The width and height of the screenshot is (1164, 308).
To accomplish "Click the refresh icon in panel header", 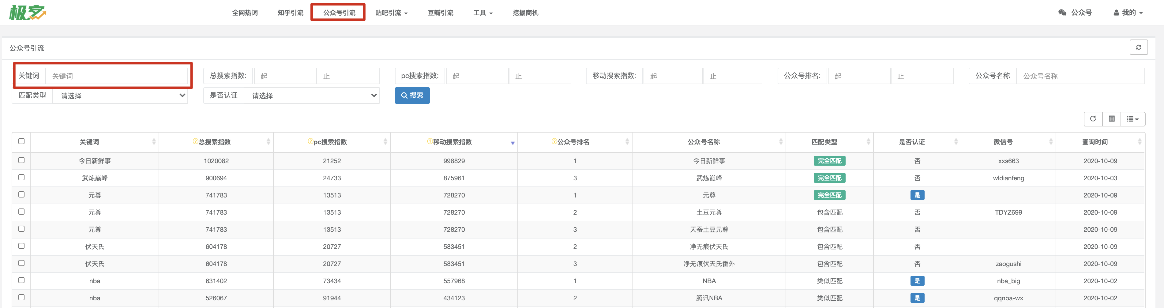I will click(x=1138, y=47).
